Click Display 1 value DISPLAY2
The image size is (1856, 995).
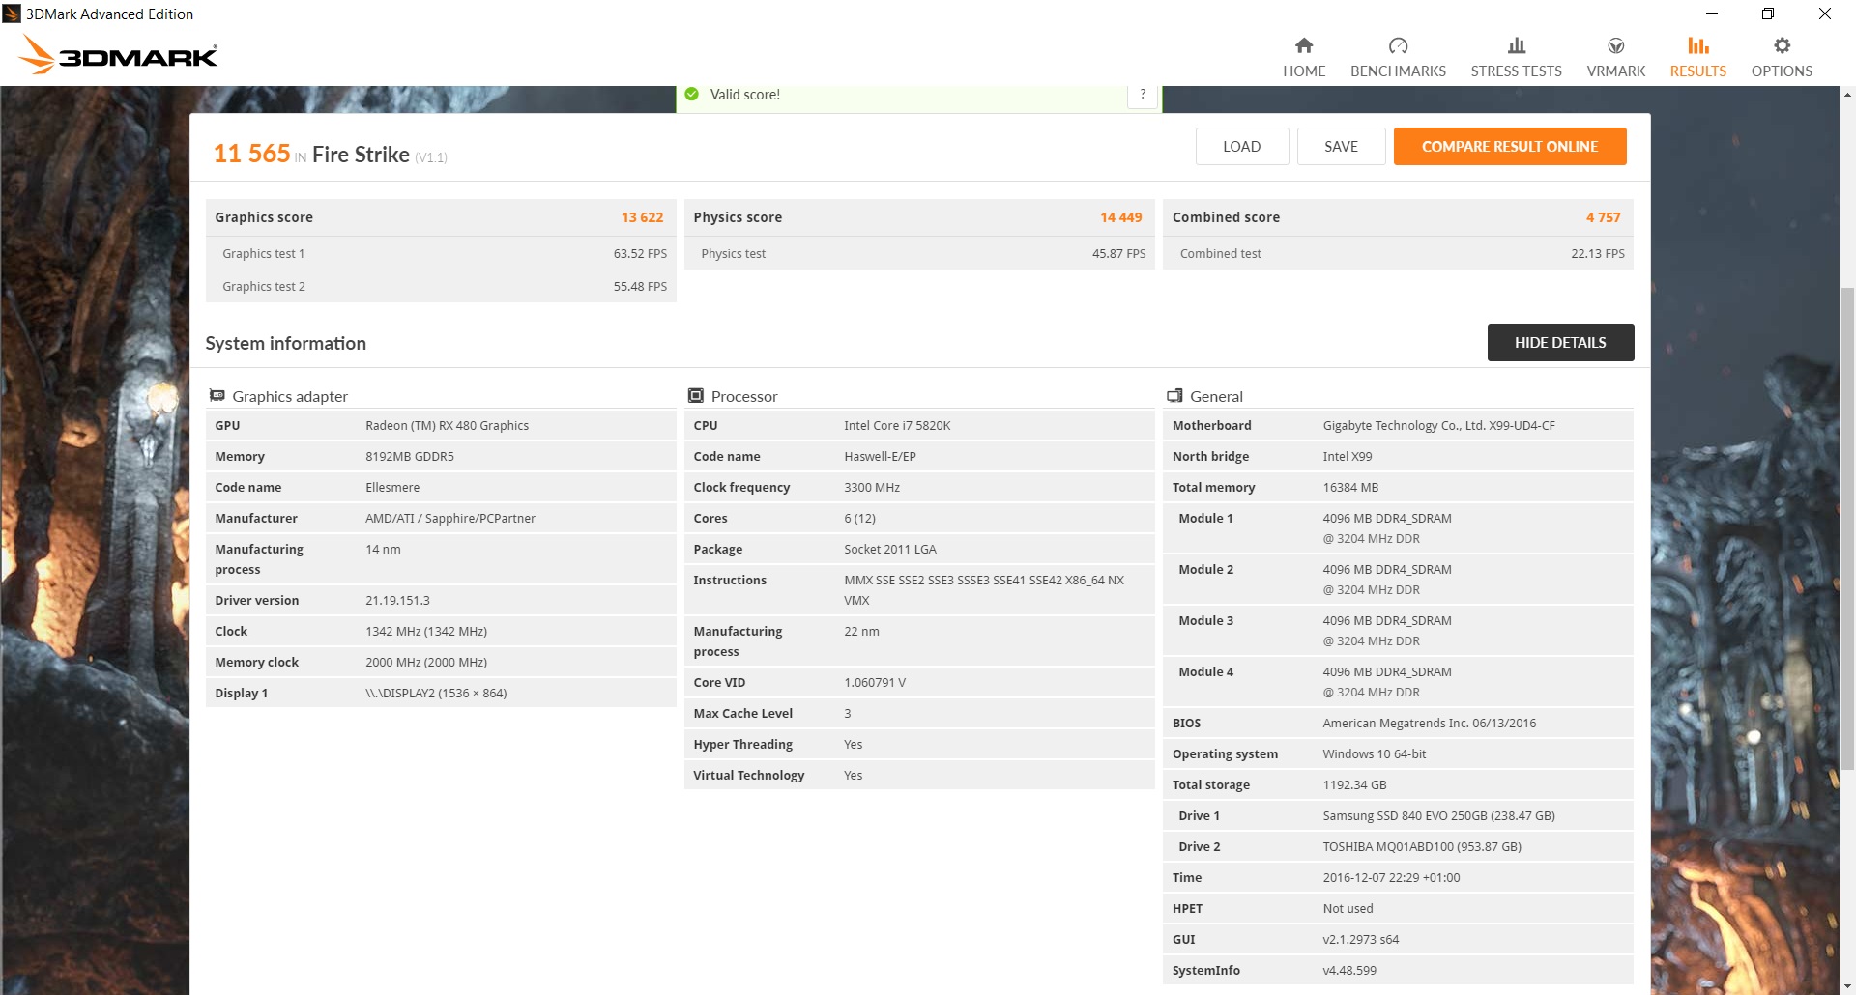point(436,694)
